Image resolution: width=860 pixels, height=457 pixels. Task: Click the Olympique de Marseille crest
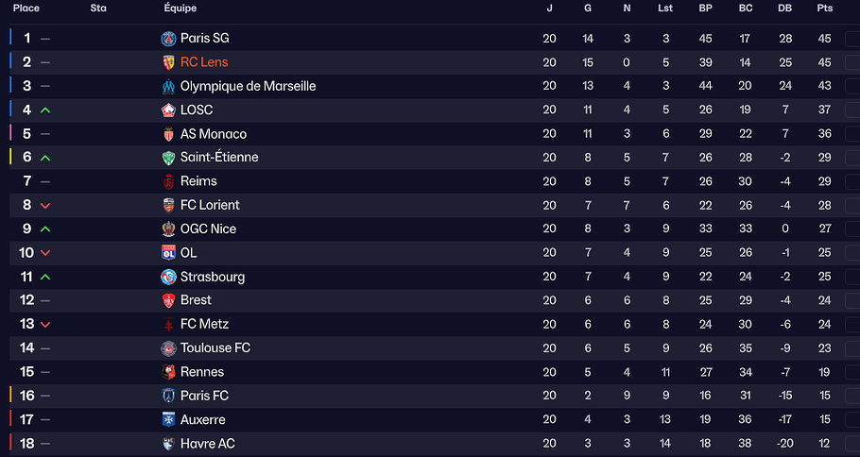(x=169, y=86)
